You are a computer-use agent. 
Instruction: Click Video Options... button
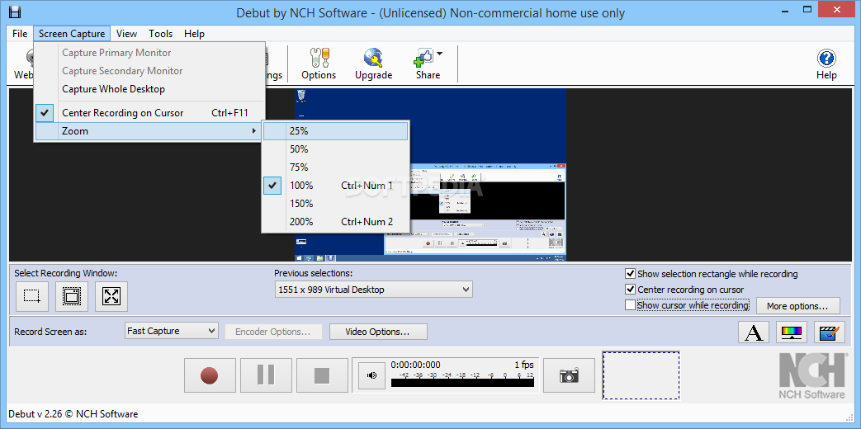pyautogui.click(x=378, y=332)
